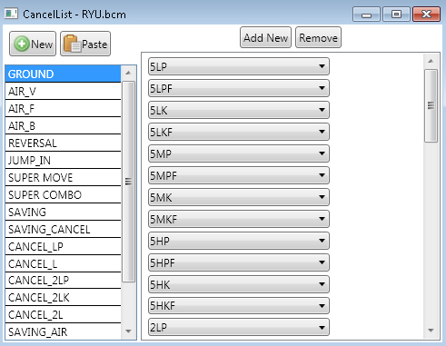The height and width of the screenshot is (346, 446).
Task: Select SUPER COMBO list entry
Action: (x=63, y=194)
